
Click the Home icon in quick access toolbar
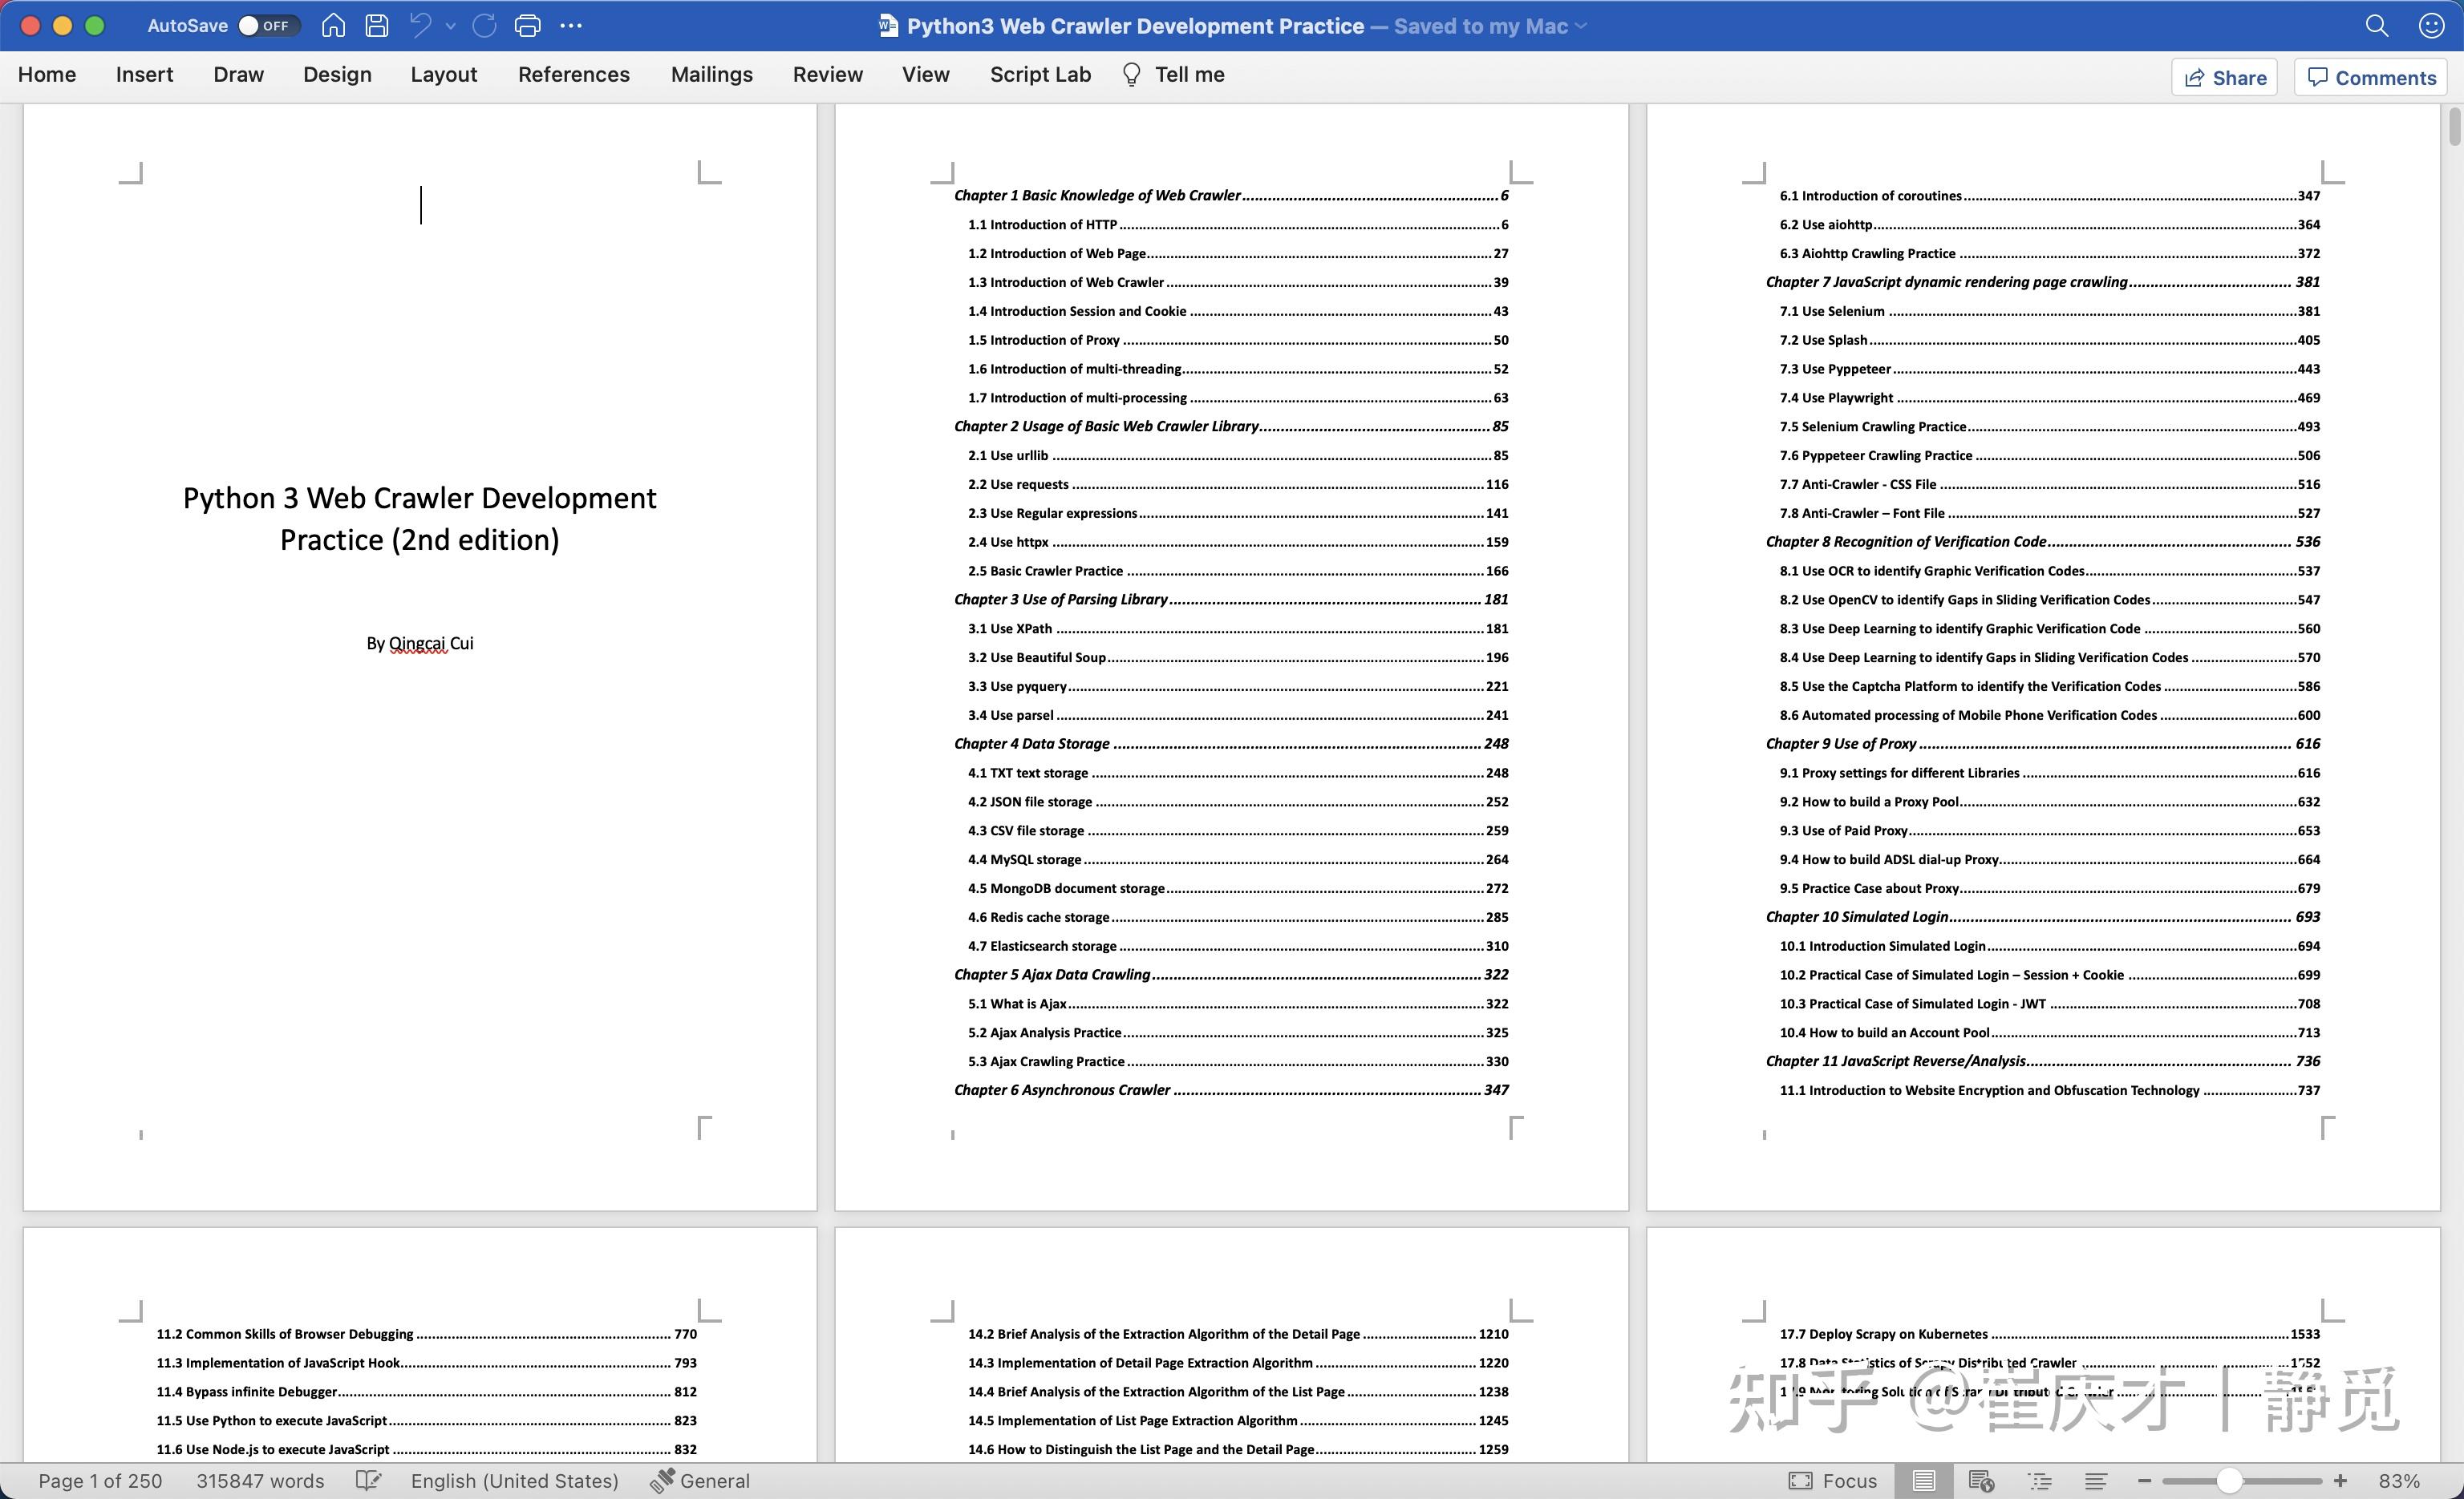333,26
